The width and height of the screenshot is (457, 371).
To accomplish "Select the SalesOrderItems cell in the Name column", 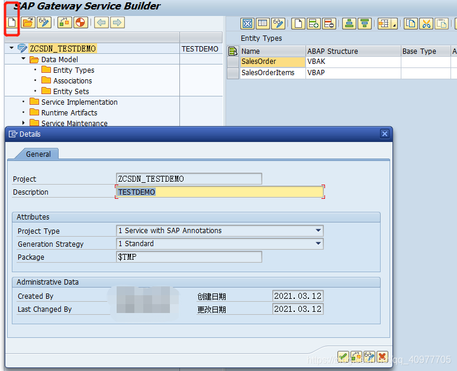I will pos(272,73).
